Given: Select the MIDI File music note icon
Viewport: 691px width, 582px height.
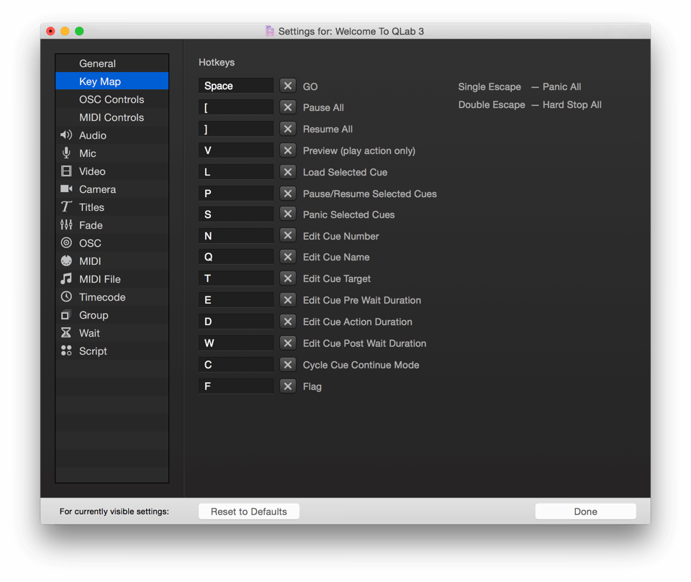Looking at the screenshot, I should pos(66,279).
